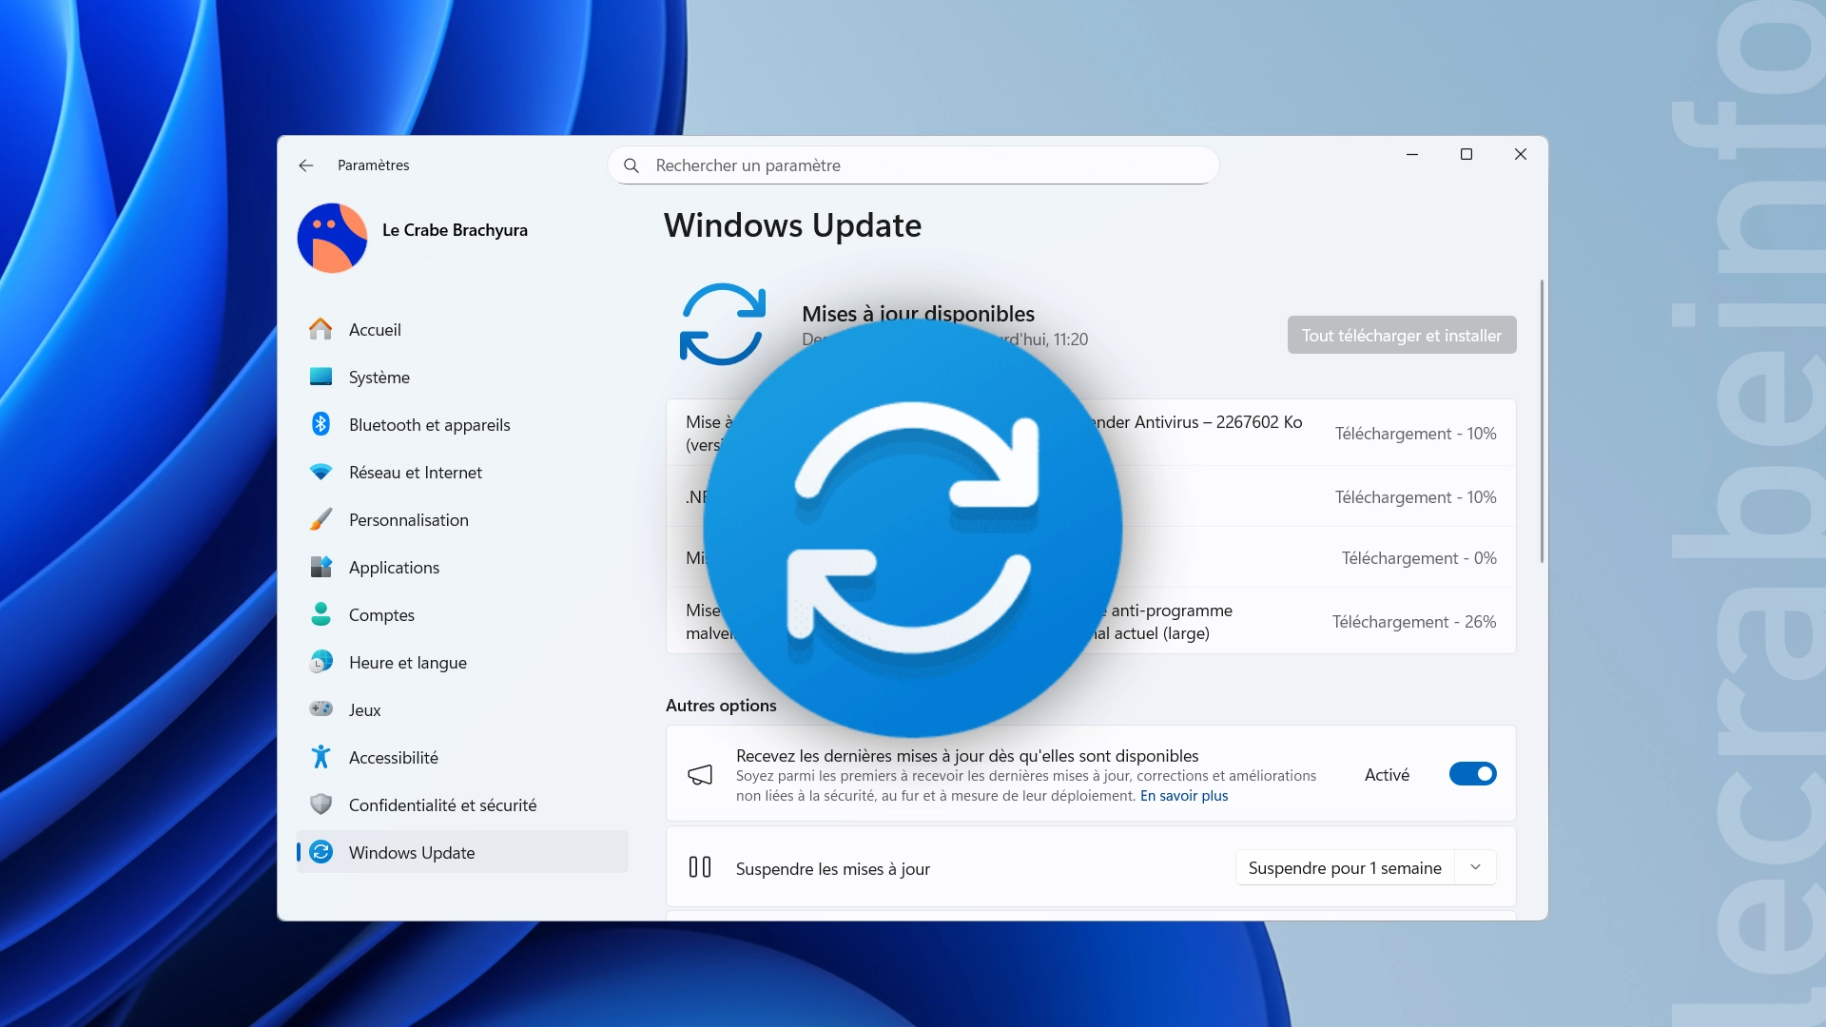The width and height of the screenshot is (1826, 1027).
Task: Click the Heure et langue globe icon
Action: click(x=321, y=662)
